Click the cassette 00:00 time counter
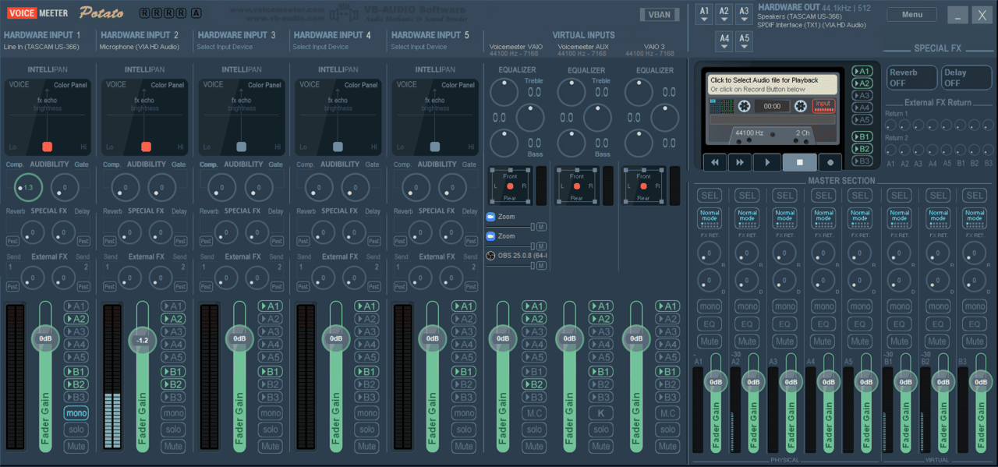Image resolution: width=998 pixels, height=467 pixels. [x=772, y=106]
